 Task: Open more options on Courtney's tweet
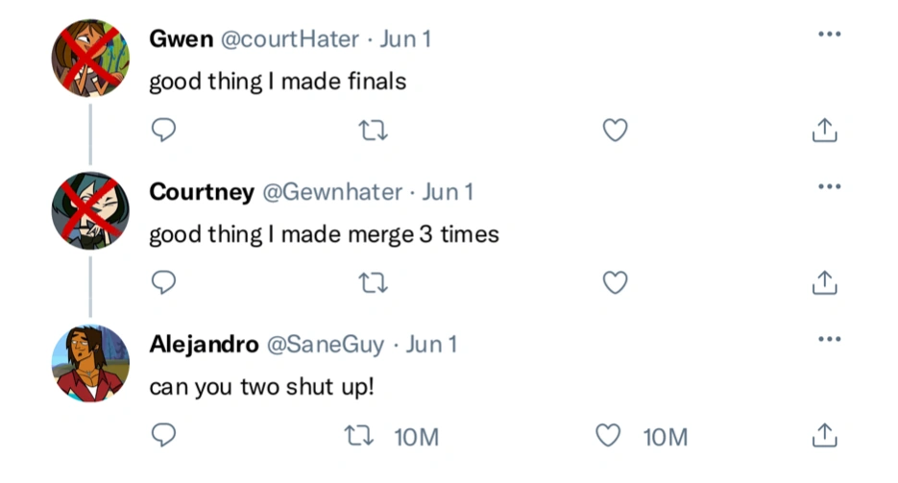click(x=829, y=186)
